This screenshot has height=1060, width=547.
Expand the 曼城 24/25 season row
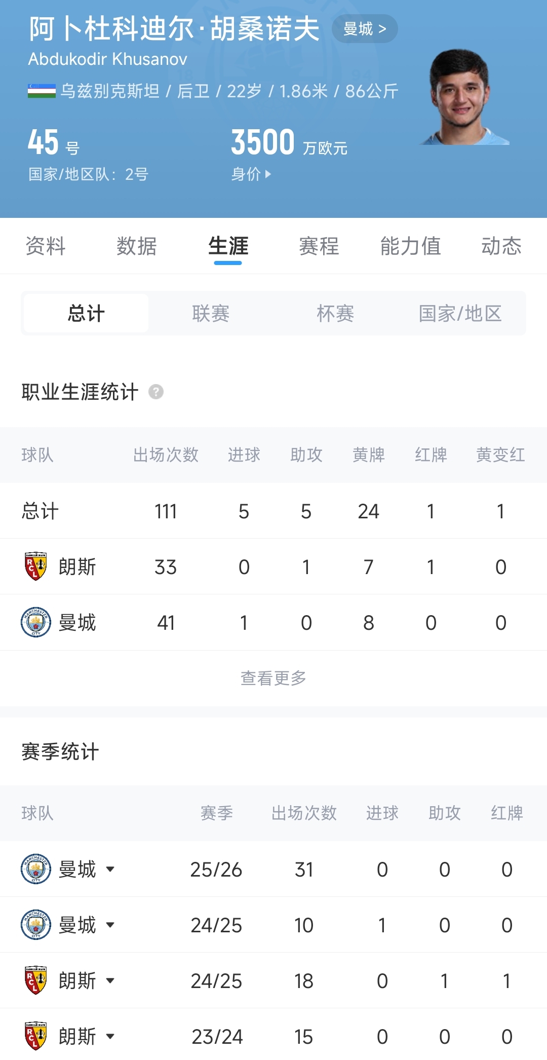coord(110,925)
